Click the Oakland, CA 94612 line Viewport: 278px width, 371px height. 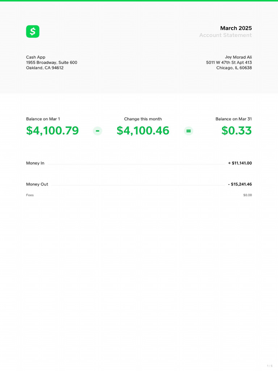[45, 68]
